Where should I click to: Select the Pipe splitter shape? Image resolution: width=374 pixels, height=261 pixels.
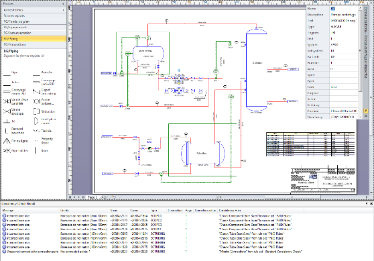click(15, 151)
